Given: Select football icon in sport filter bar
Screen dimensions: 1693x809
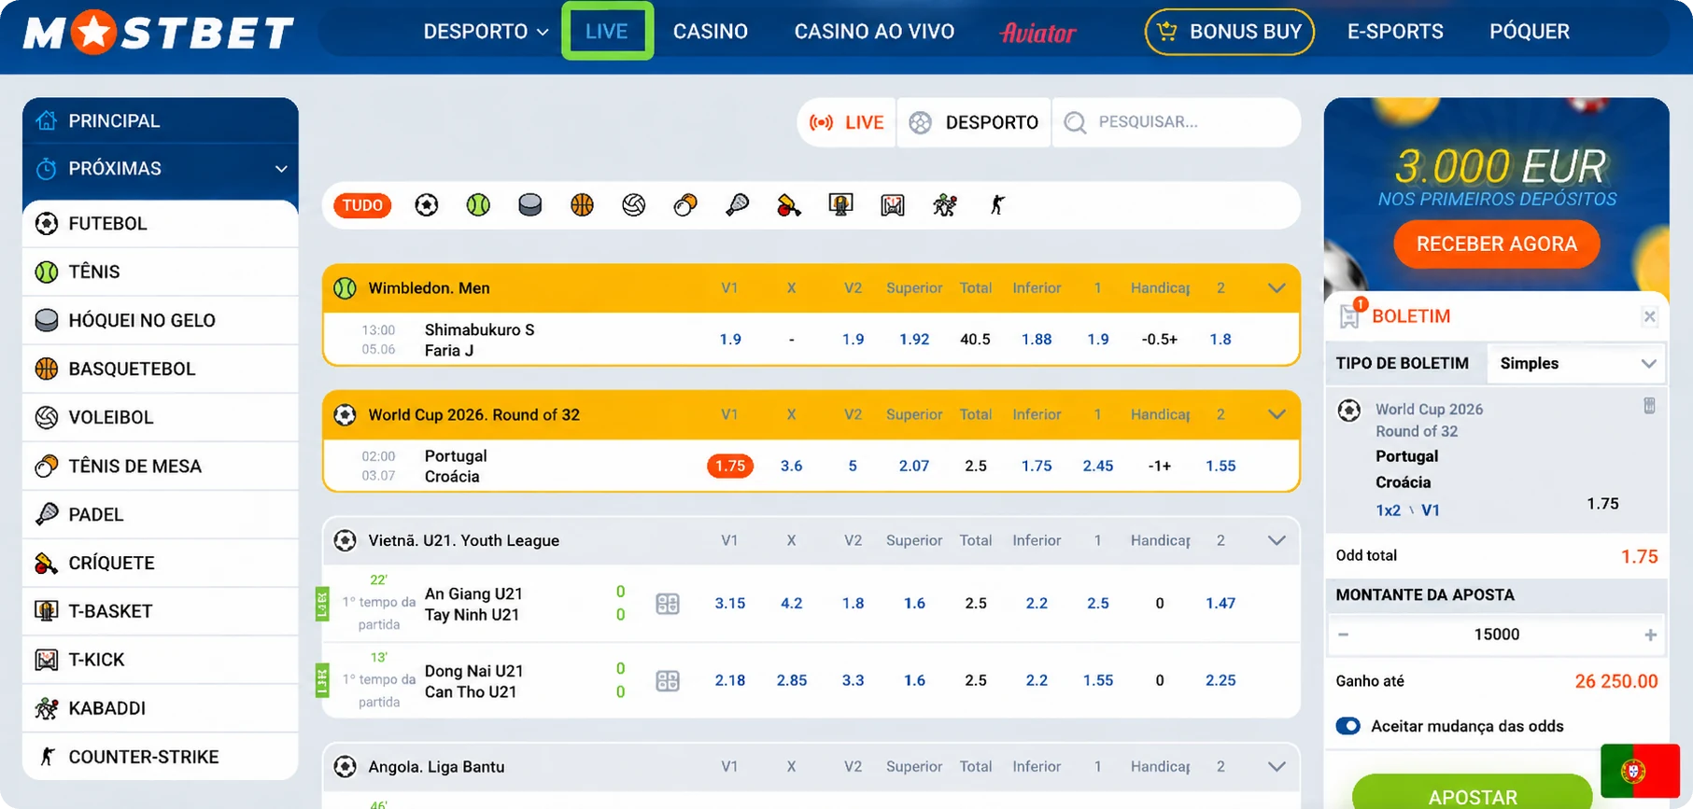Looking at the screenshot, I should click(427, 205).
